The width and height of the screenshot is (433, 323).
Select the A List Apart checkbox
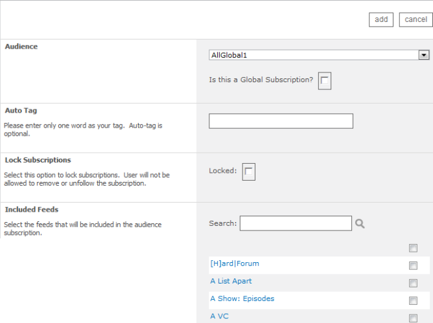413,283
